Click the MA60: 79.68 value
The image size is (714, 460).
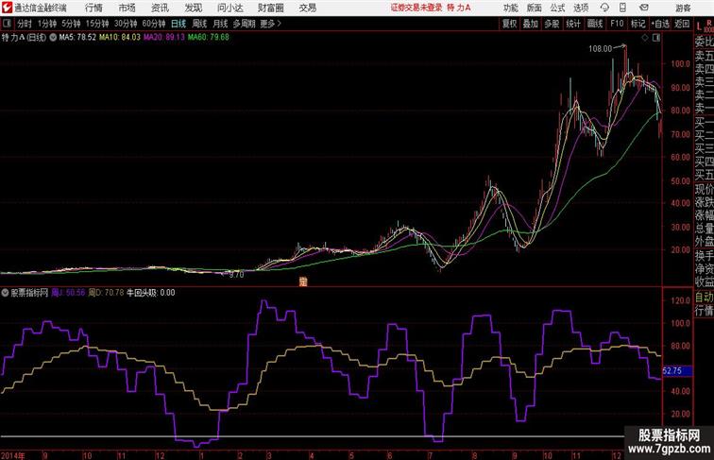point(208,38)
